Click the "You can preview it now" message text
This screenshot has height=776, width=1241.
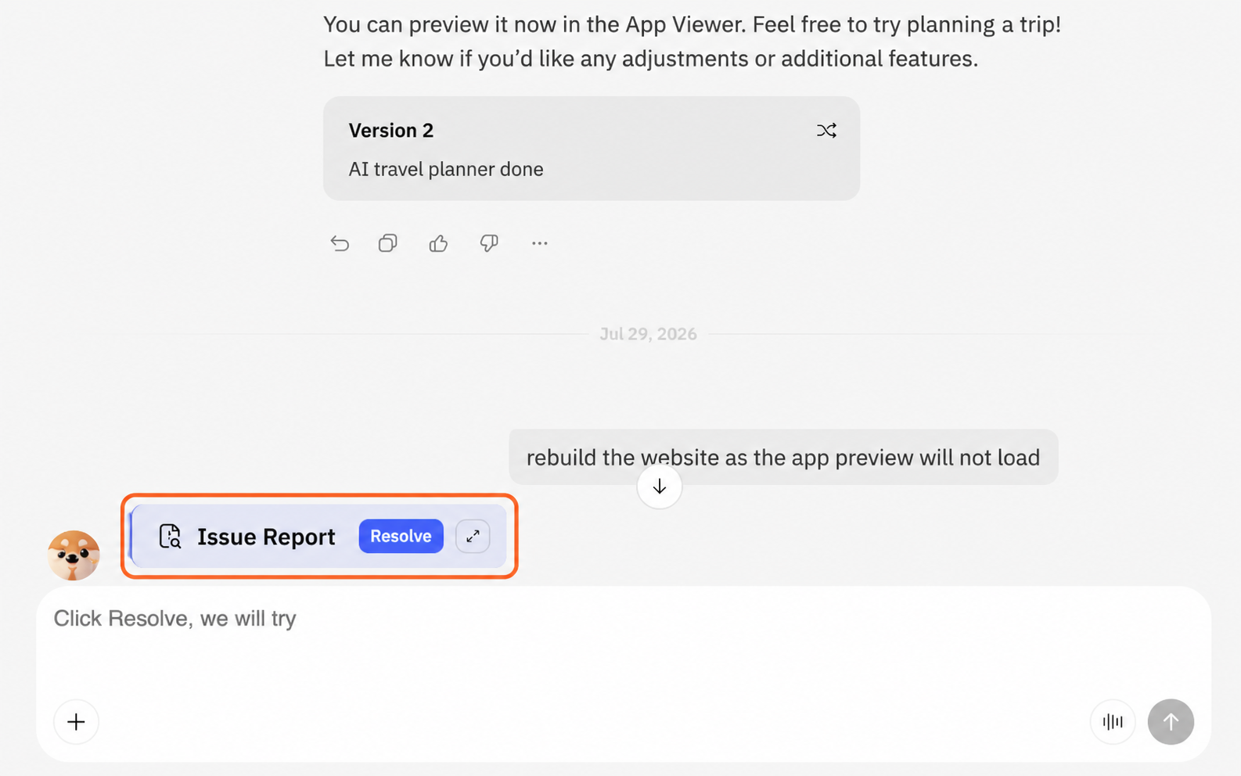click(692, 41)
